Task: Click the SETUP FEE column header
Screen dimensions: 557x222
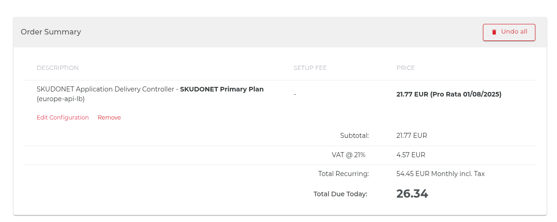Action: (310, 68)
